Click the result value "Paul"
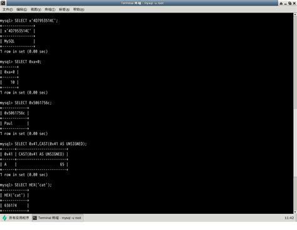The image size is (297, 230). tap(8, 123)
